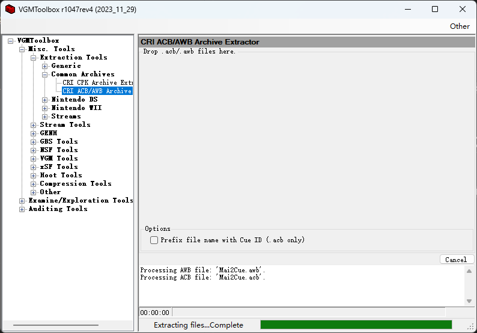Collapse the Common Archives node
The image size is (477, 333).
click(45, 75)
